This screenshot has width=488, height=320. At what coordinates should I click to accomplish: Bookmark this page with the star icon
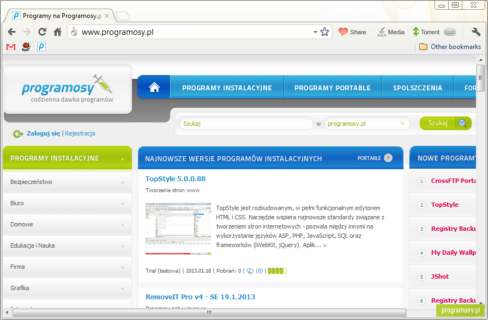[x=324, y=32]
